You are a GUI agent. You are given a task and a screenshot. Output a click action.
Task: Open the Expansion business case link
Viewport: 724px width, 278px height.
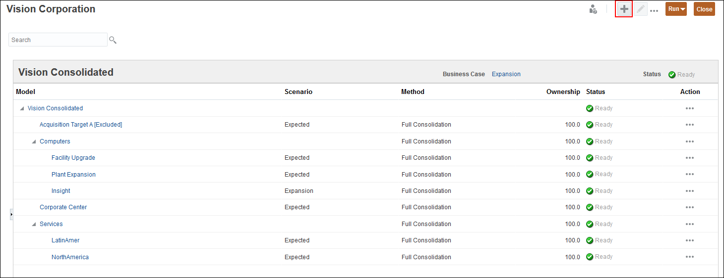506,74
